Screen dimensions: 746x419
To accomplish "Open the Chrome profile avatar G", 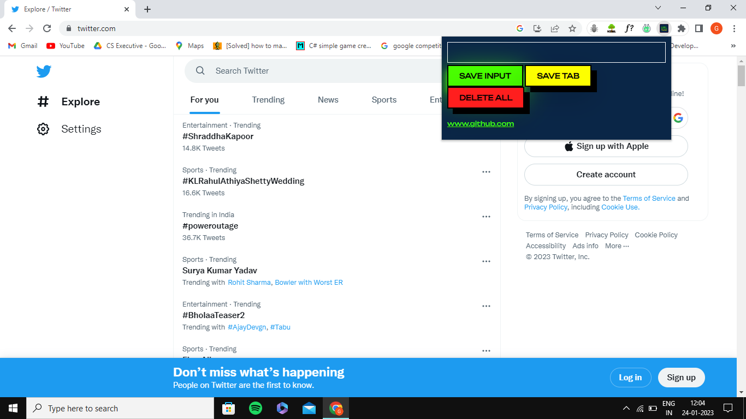I will tap(717, 28).
